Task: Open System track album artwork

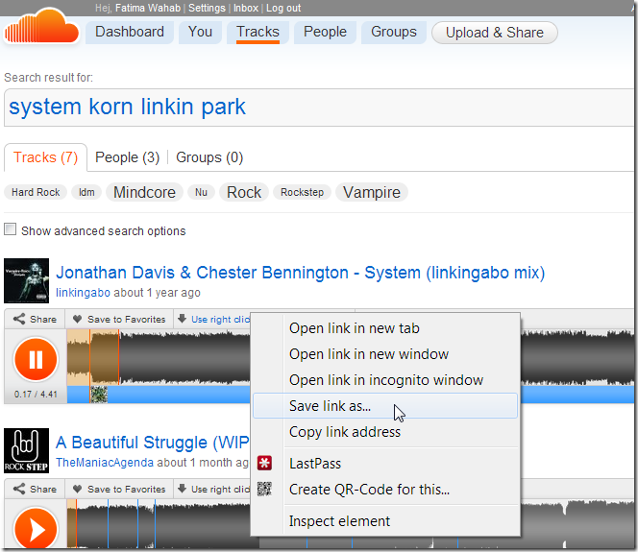Action: [27, 280]
